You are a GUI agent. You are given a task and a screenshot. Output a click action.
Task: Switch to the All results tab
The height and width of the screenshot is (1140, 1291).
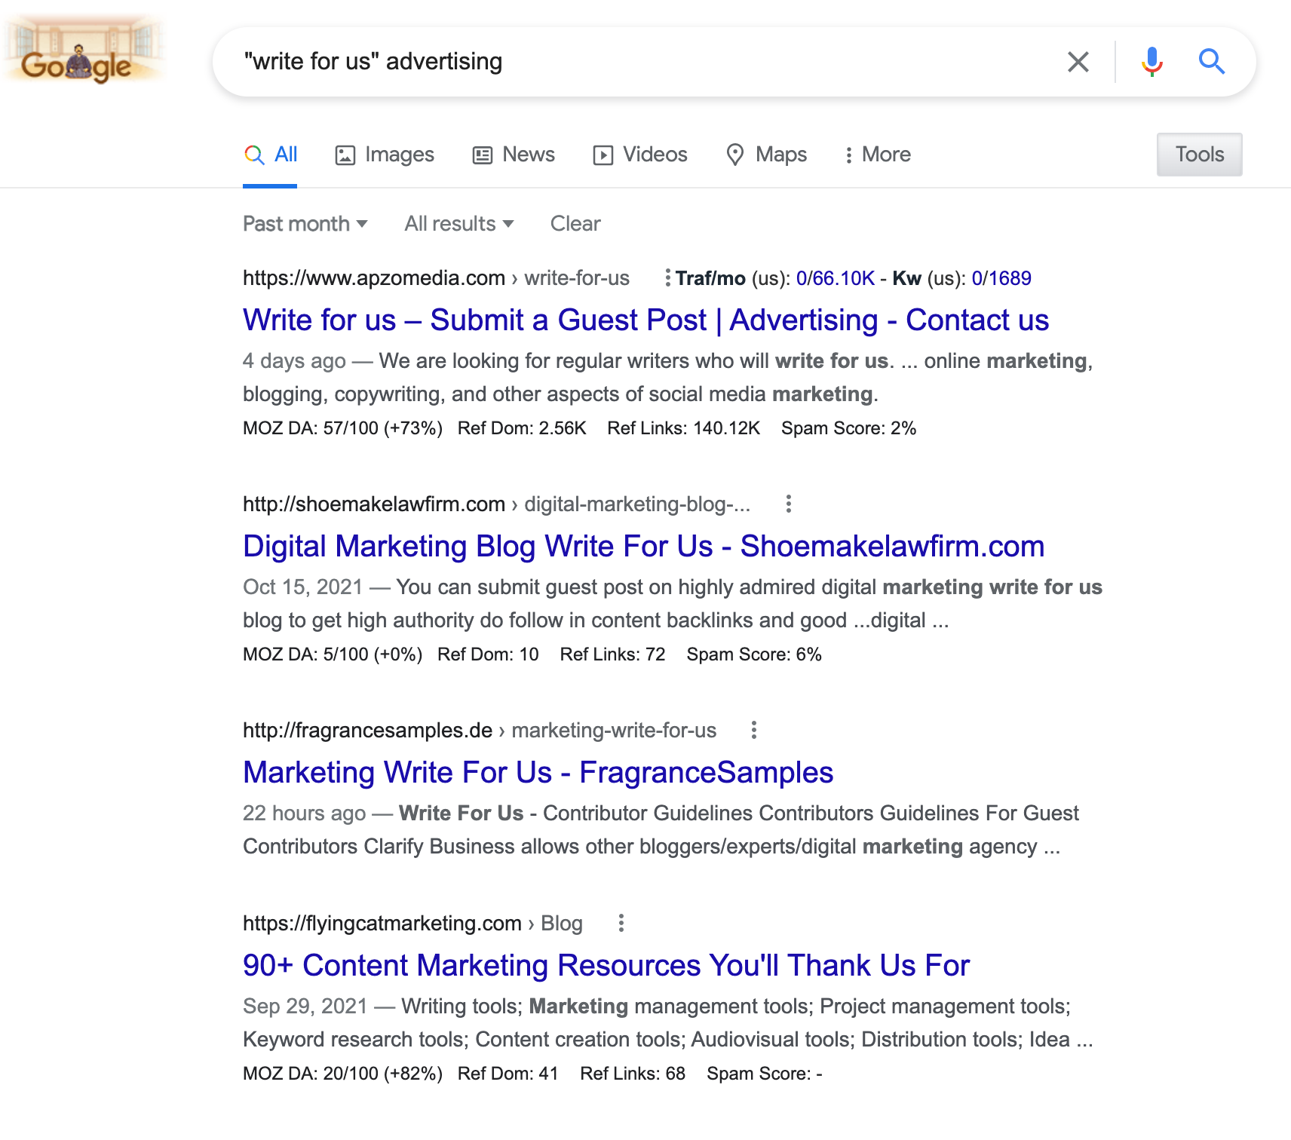pos(270,154)
